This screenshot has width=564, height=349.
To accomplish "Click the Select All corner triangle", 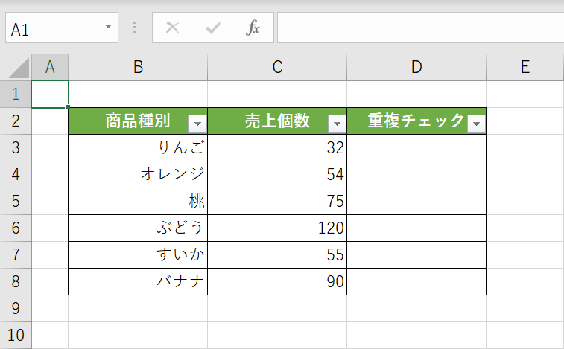I will tap(18, 67).
